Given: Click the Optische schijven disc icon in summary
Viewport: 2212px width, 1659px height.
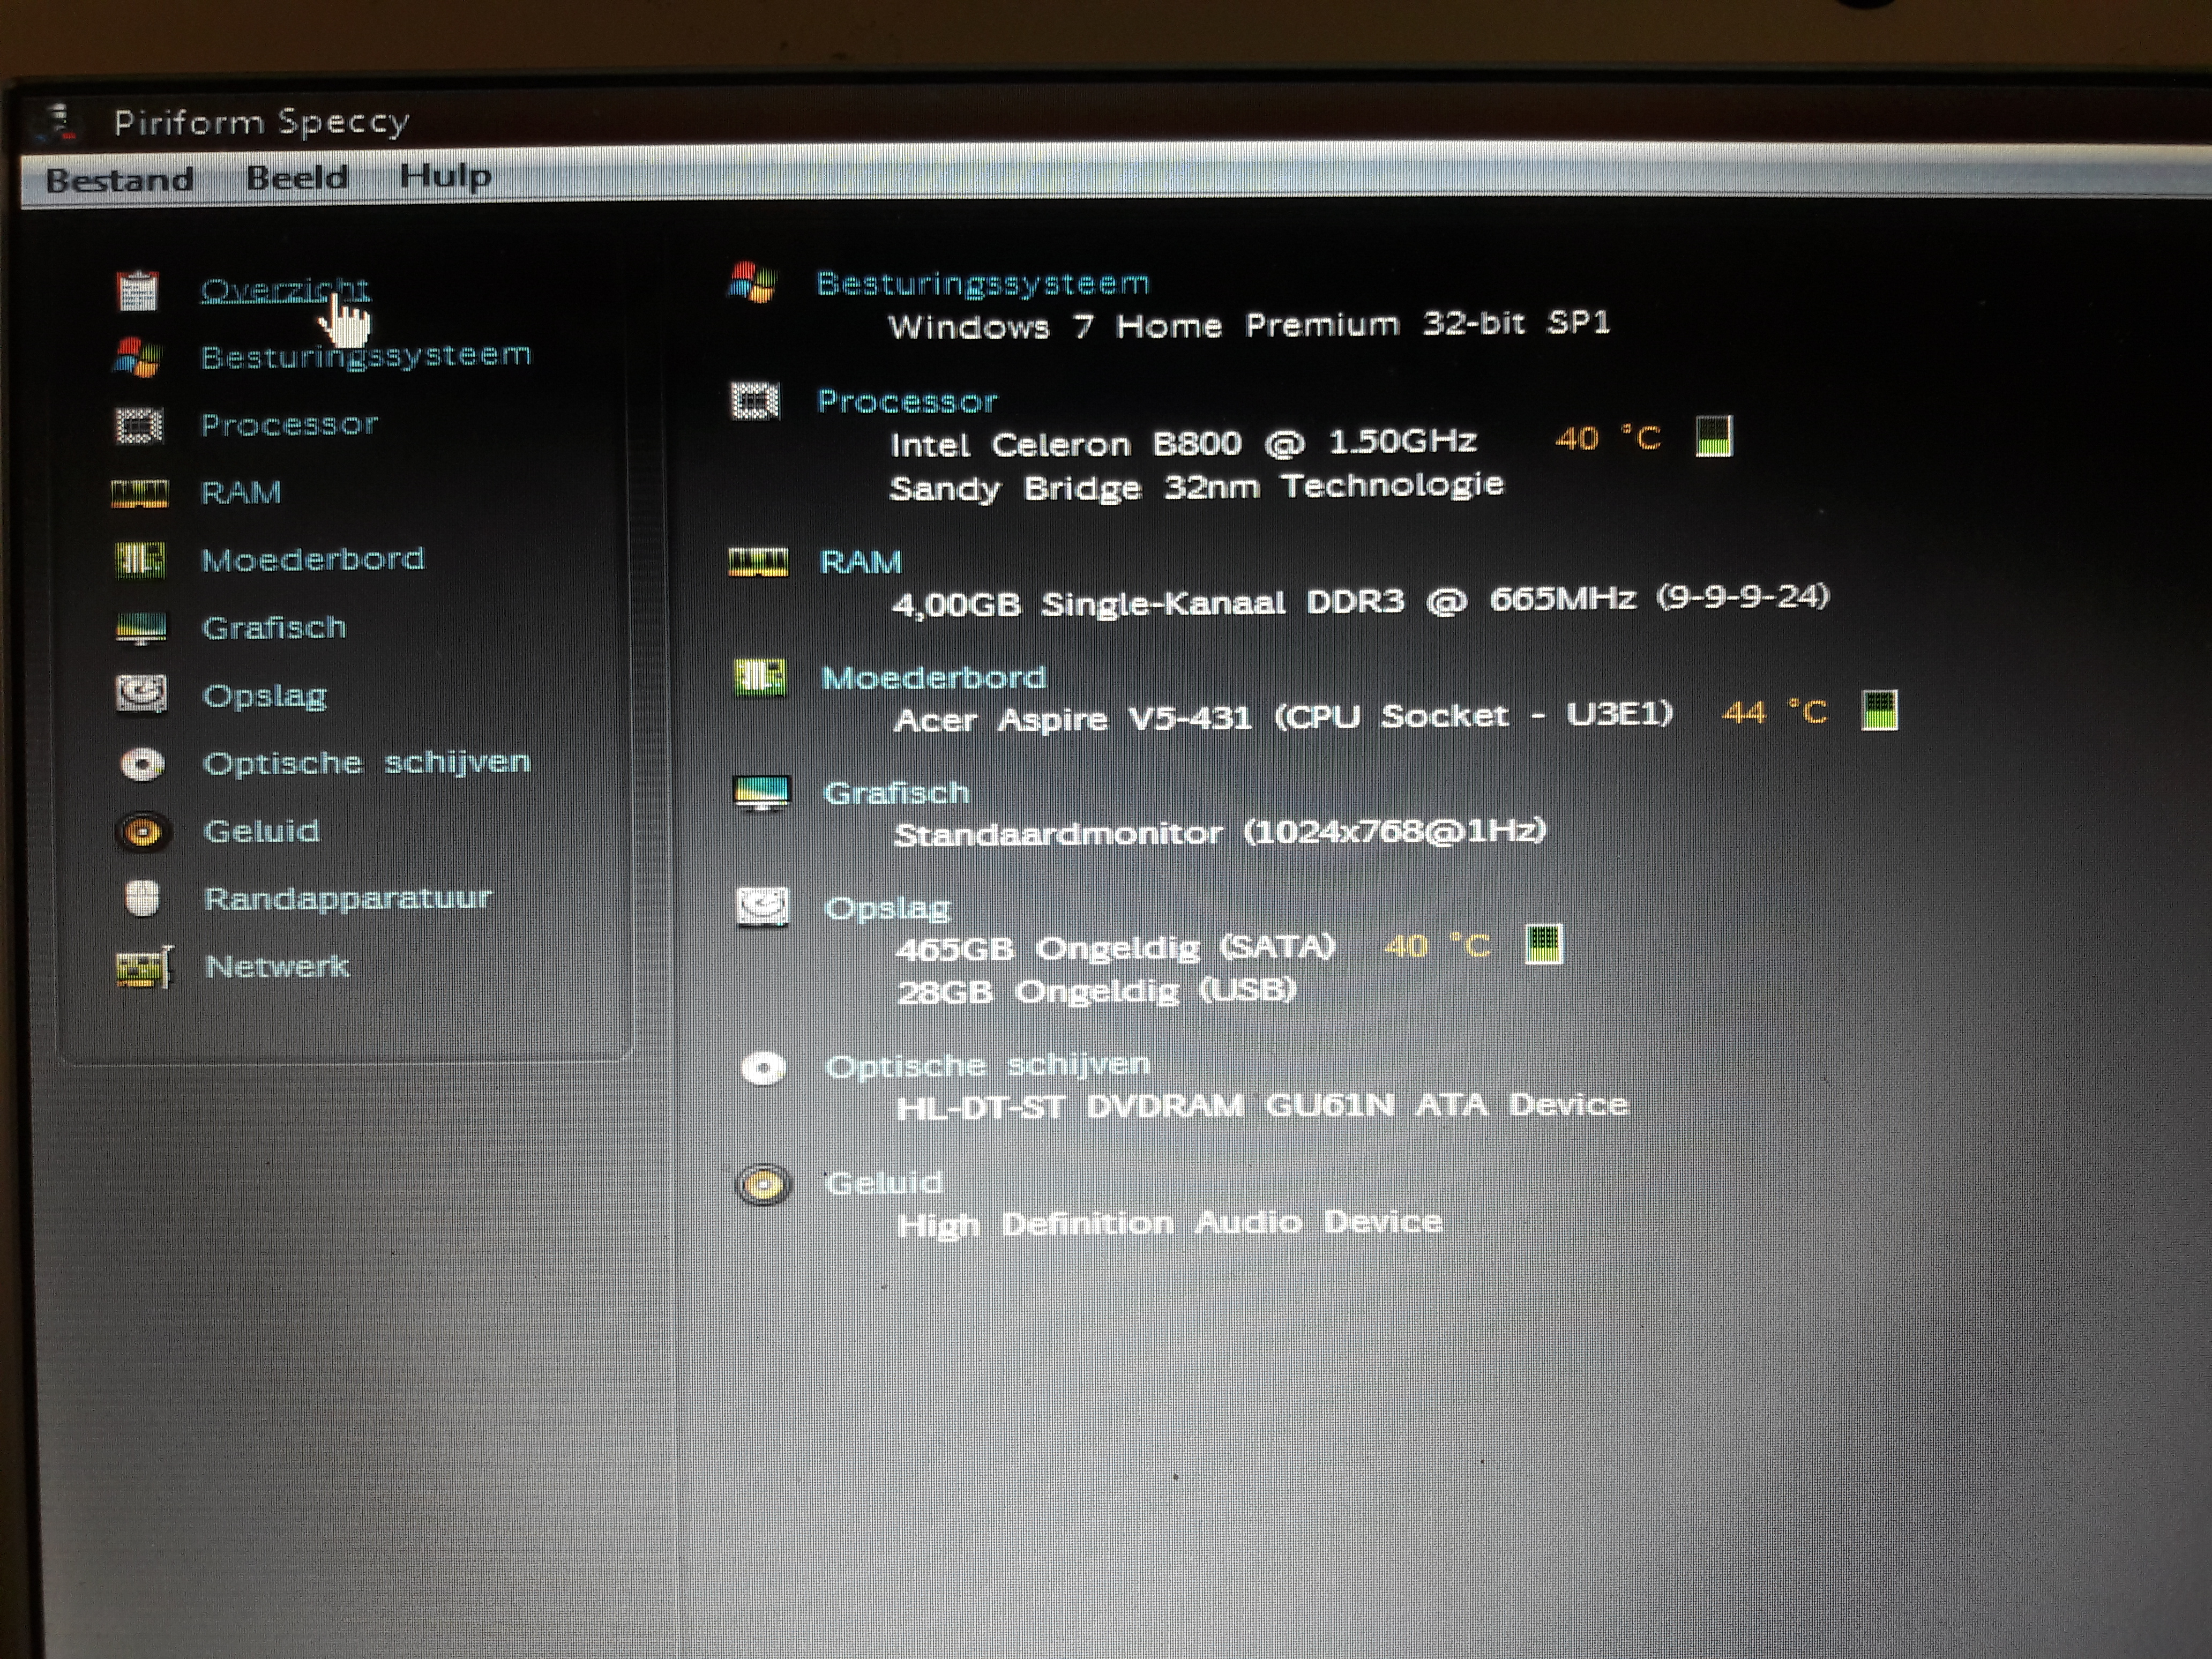Looking at the screenshot, I should tap(764, 1069).
